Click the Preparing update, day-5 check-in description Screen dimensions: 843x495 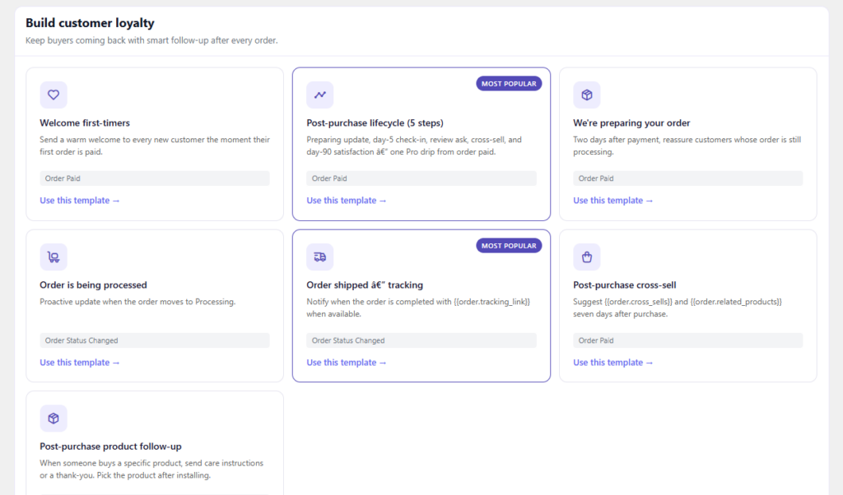[414, 146]
